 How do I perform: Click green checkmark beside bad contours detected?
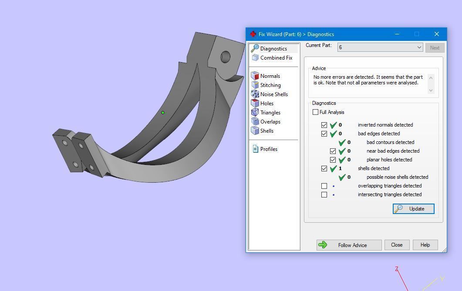[x=342, y=142]
